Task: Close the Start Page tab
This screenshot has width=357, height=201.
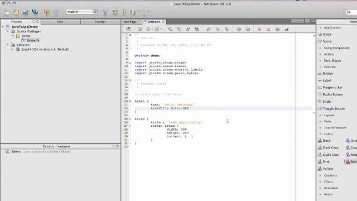Action: coord(140,22)
